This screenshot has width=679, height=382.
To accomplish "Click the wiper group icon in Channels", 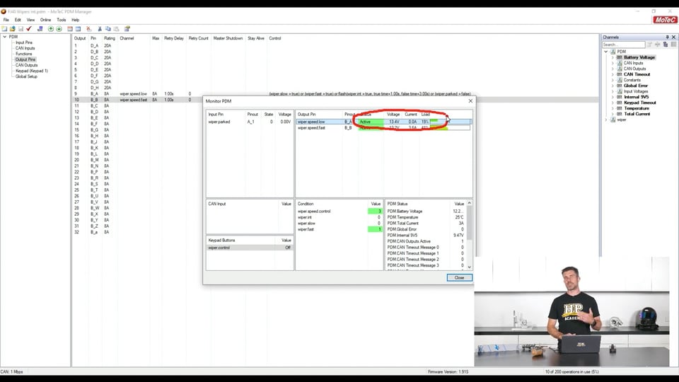I will tap(613, 120).
